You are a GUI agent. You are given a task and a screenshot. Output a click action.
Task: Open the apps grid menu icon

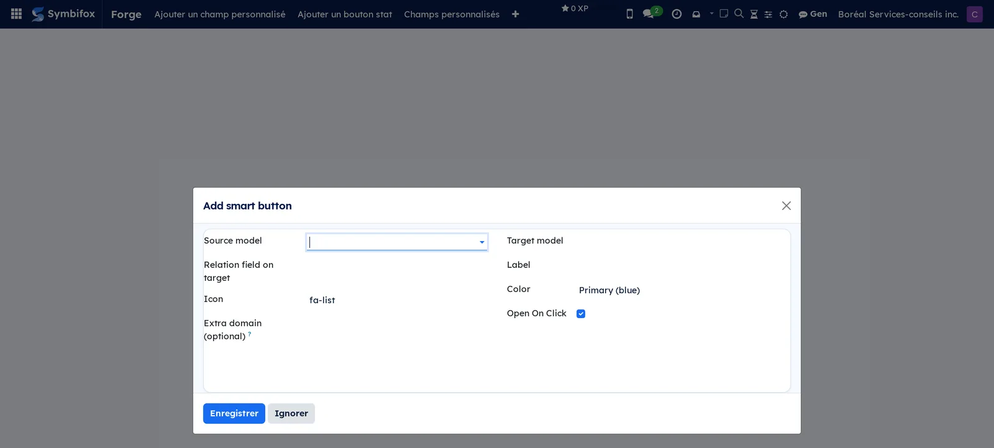(17, 14)
